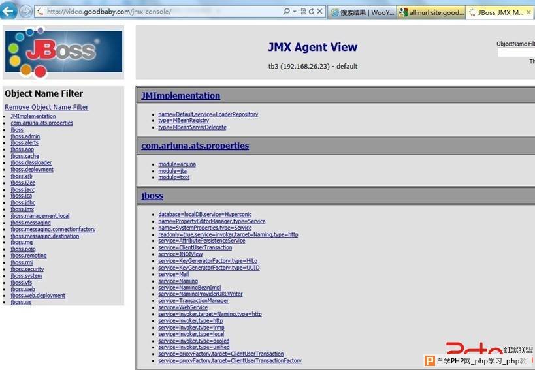
Task: Click the refresh icon in address bar
Action: [x=311, y=11]
